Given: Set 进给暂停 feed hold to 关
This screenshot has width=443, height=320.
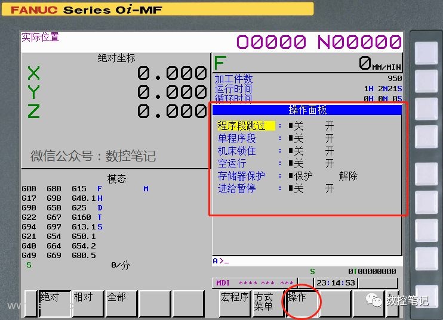Looking at the screenshot, I should [x=296, y=188].
